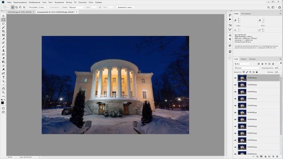This screenshot has width=283, height=159.
Task: Close the active document tab
Action: 76,12
